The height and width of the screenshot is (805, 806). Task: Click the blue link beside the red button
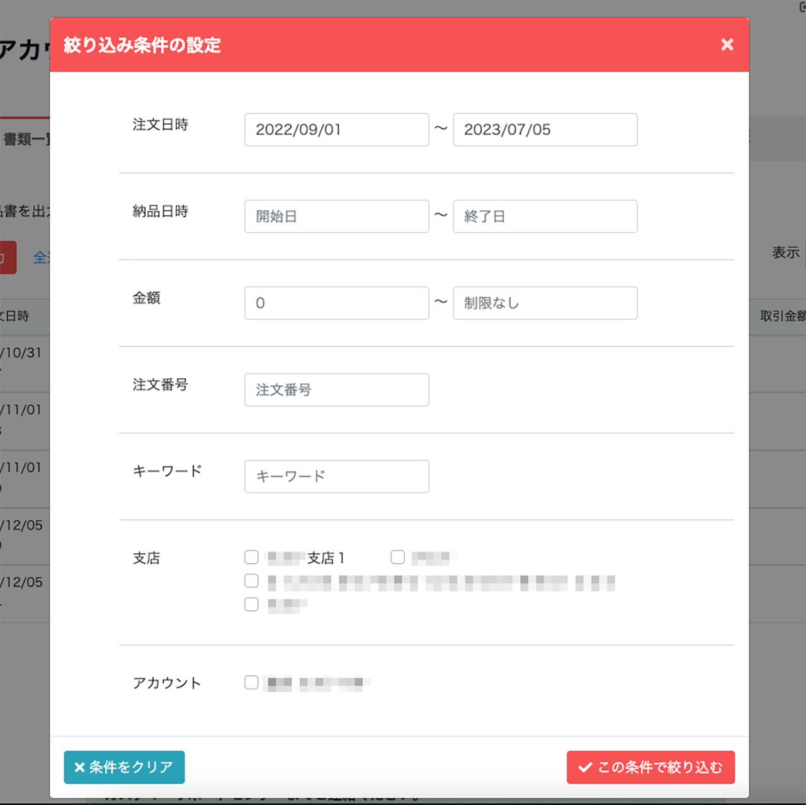tap(40, 257)
